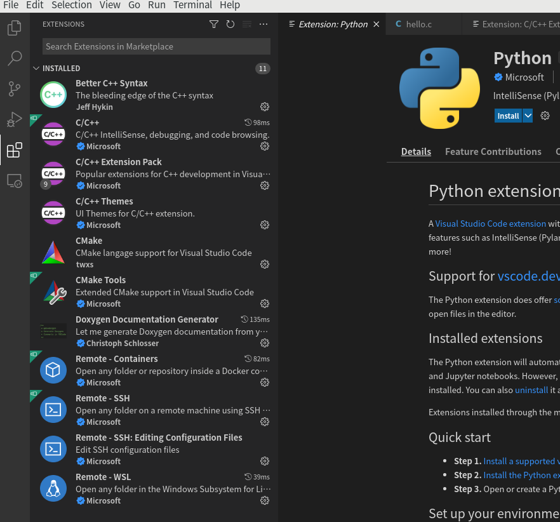Image resolution: width=560 pixels, height=522 pixels.
Task: Switch to the hello.c editor tab
Action: point(423,24)
